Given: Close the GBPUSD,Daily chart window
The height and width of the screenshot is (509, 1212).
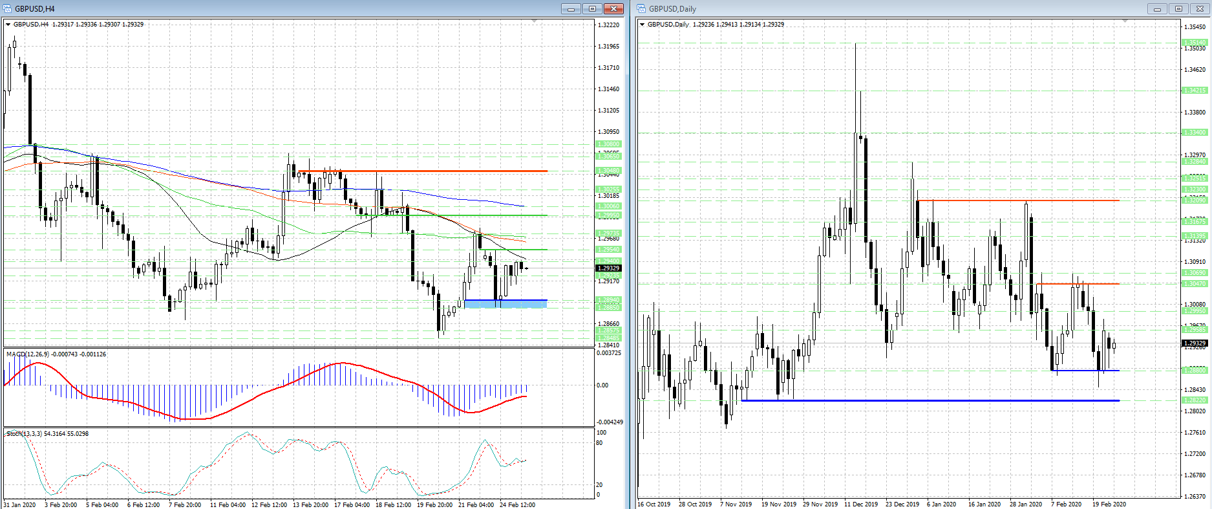Looking at the screenshot, I should pyautogui.click(x=1200, y=8).
